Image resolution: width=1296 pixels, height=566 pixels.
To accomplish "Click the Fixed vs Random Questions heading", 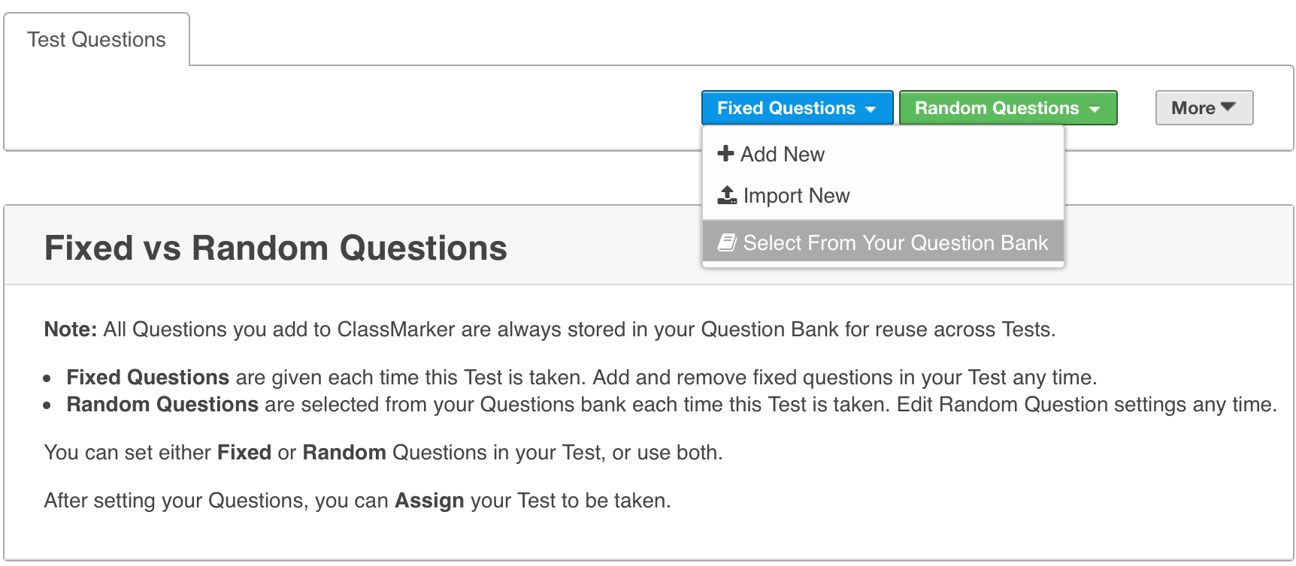I will click(x=275, y=248).
